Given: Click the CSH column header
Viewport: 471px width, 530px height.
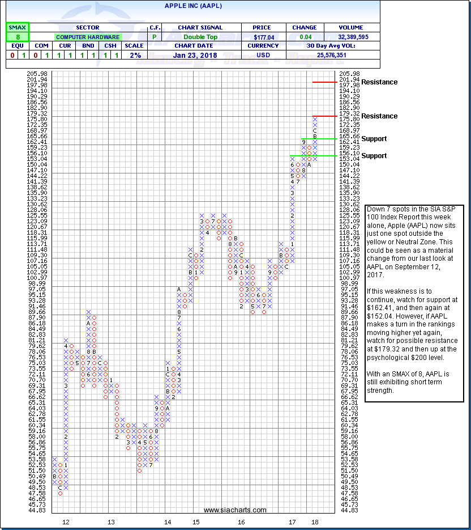Looking at the screenshot, I should [111, 46].
